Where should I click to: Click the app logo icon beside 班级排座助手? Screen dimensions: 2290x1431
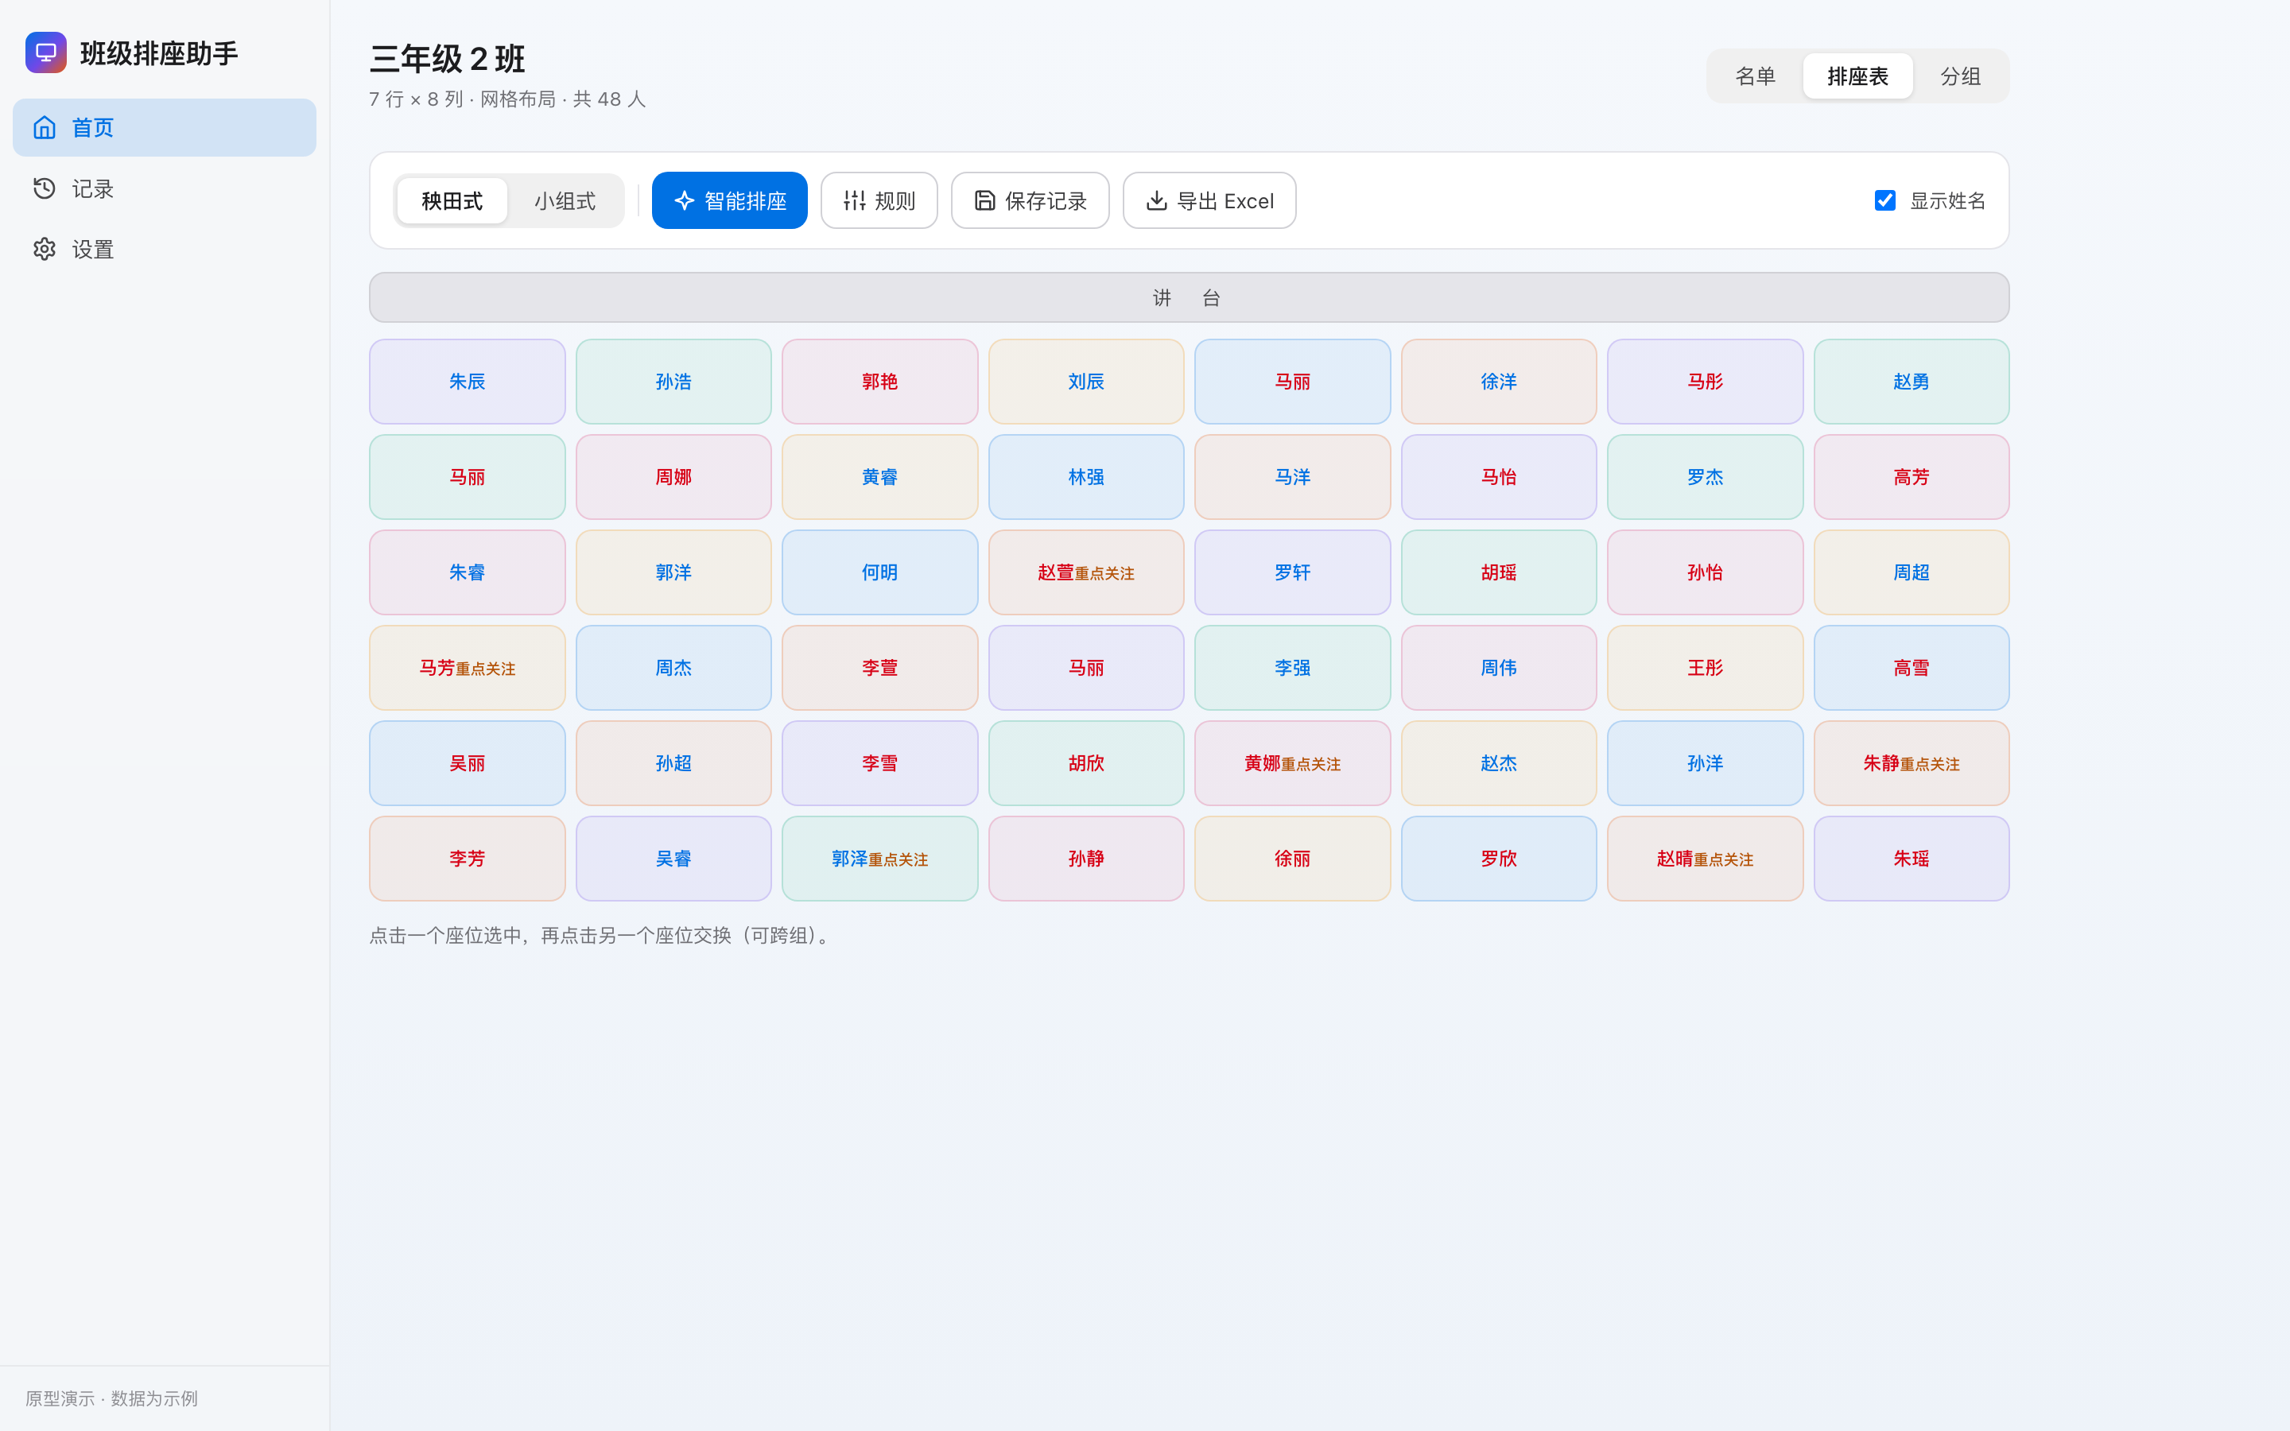point(45,52)
